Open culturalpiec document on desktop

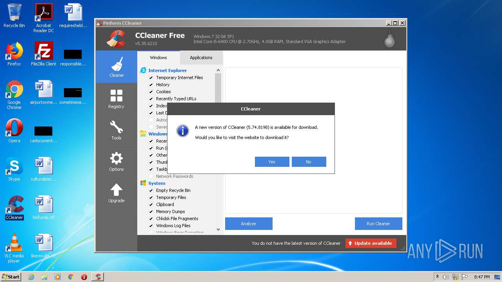click(x=44, y=169)
